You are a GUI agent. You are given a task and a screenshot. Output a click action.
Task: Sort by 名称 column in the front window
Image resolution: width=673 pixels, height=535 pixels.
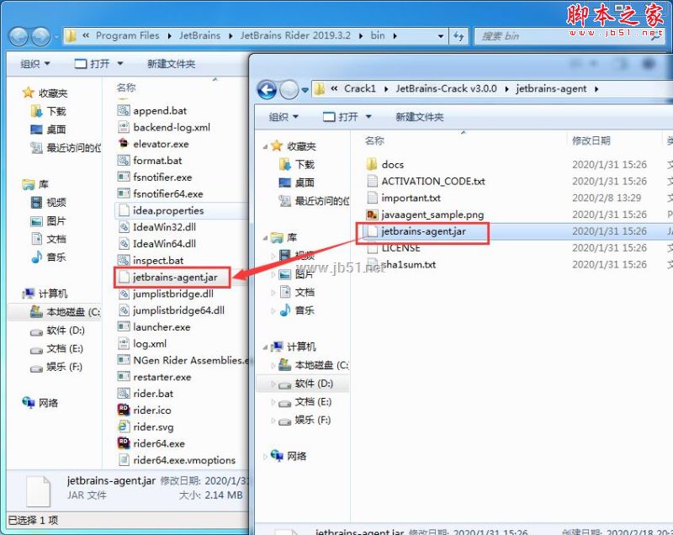pyautogui.click(x=374, y=140)
